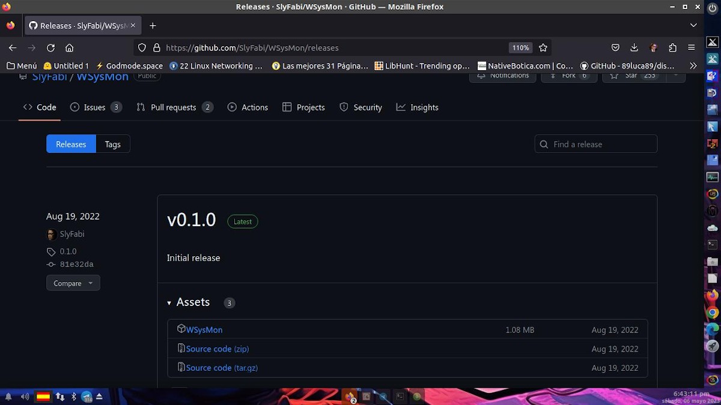Open the 22 Linux Networking bookmark

coord(216,66)
